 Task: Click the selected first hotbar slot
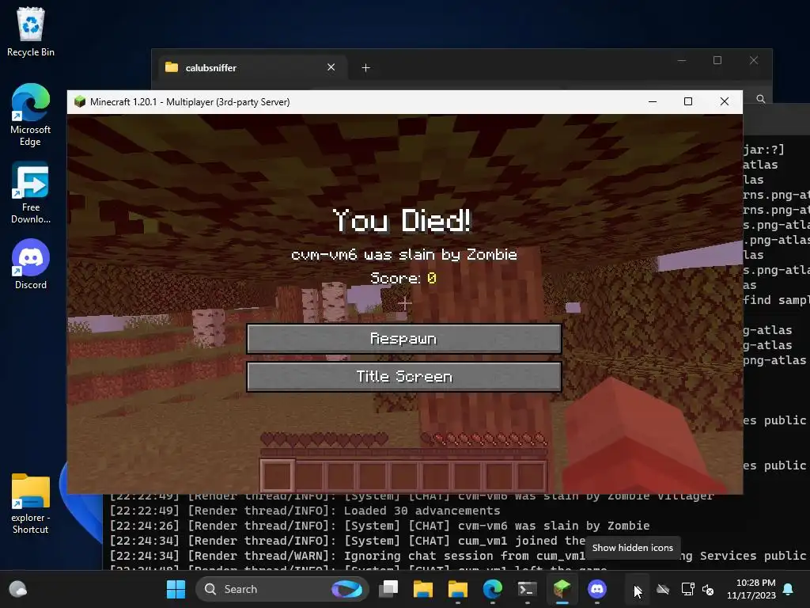click(x=278, y=476)
